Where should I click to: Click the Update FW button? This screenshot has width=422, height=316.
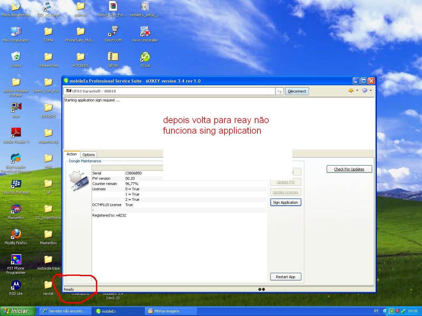coord(286,182)
